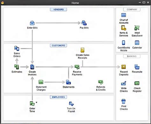Click the "Receive Payments" text label
This screenshot has width=151, height=124.
click(x=77, y=73)
